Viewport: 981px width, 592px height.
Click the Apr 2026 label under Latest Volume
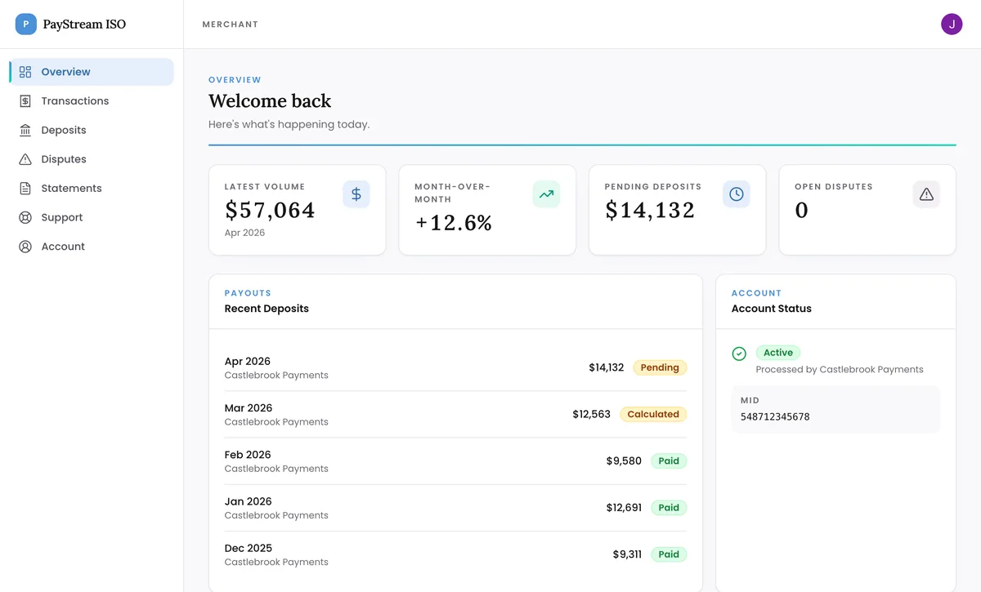(x=245, y=233)
